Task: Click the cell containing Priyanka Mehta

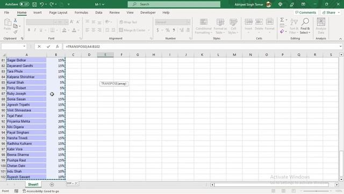Action: click(26, 121)
